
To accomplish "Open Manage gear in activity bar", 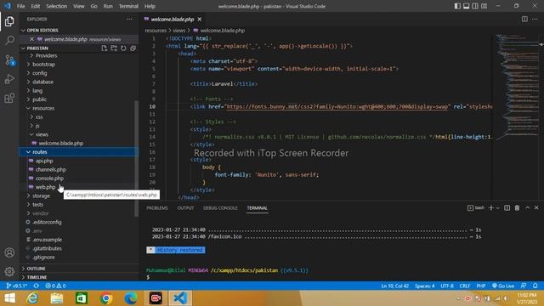I will click(x=9, y=271).
